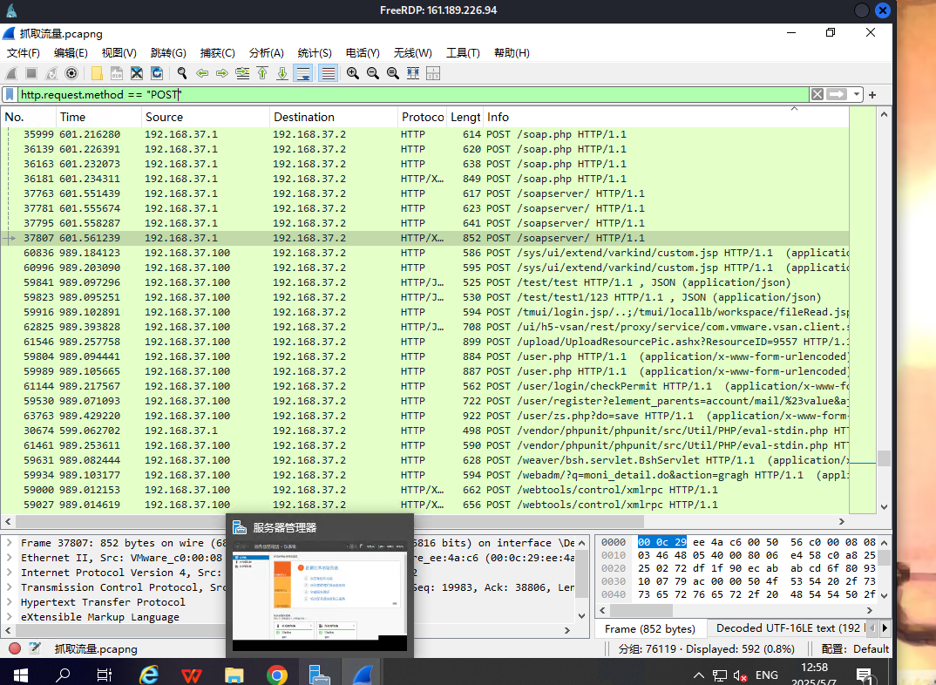
Task: Reload the capture file
Action: [x=157, y=73]
